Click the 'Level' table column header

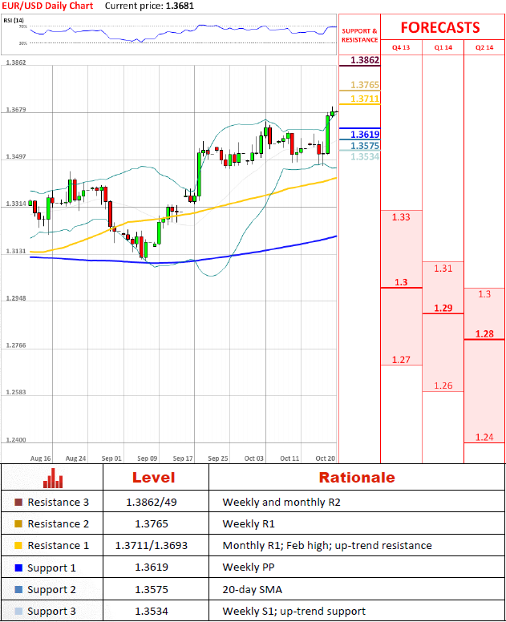point(153,478)
